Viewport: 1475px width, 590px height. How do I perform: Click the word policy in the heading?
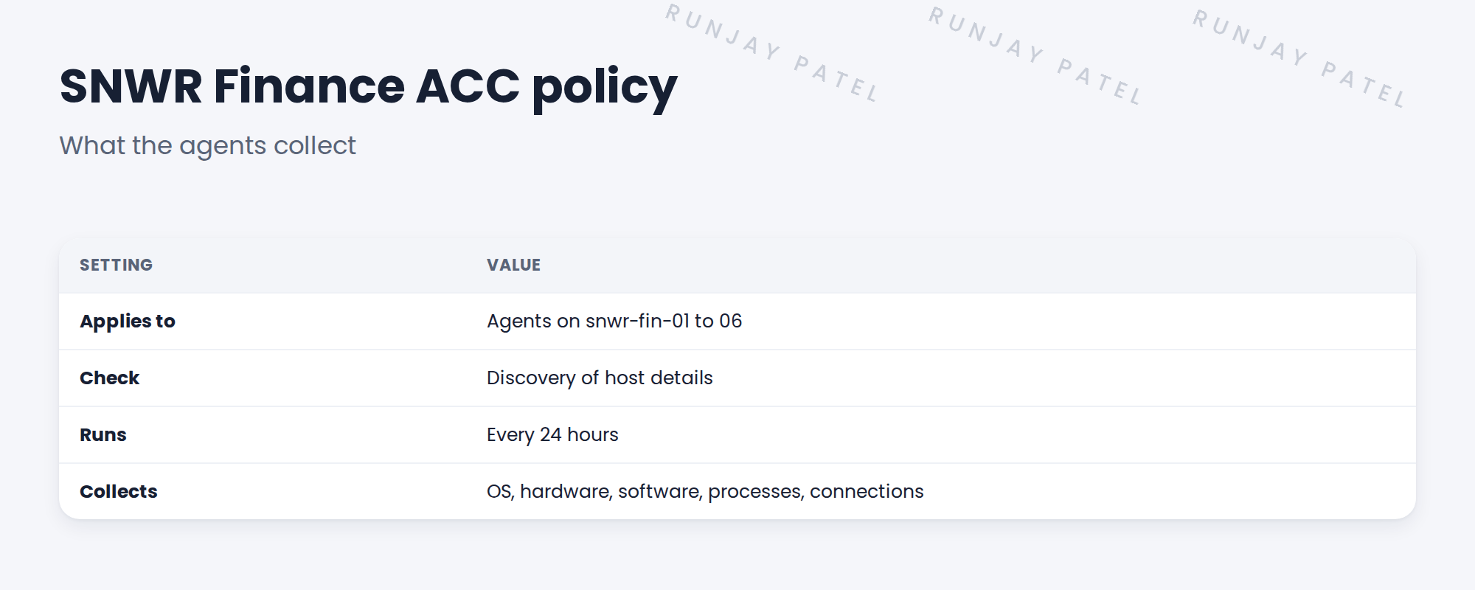[x=604, y=89]
